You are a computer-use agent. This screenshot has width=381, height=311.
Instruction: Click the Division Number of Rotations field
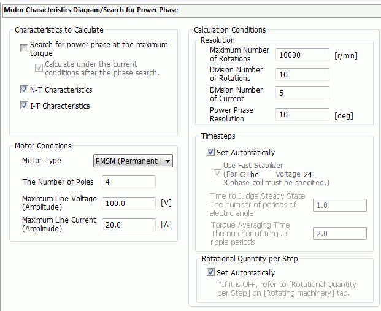tap(302, 74)
